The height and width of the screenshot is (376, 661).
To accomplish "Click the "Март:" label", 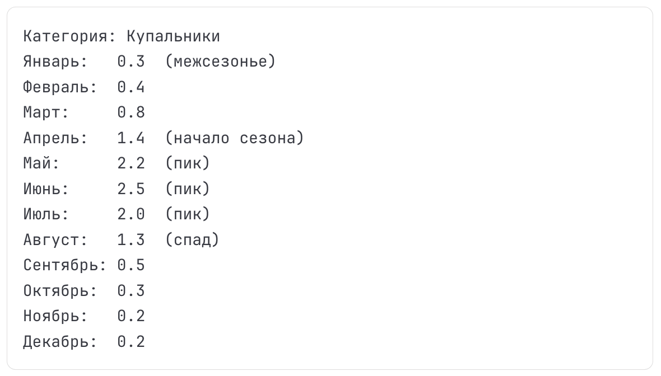I will (46, 112).
